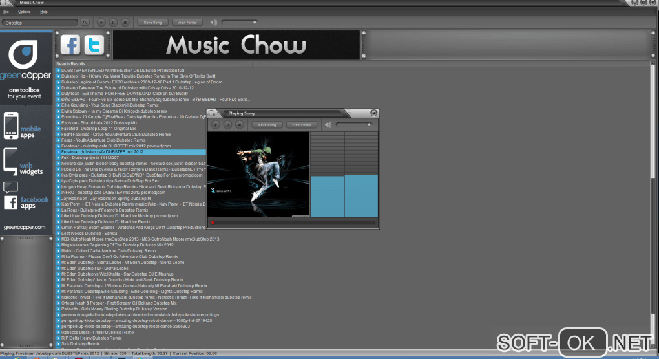Click play icon beside FuX Dubstep djmix
The height and width of the screenshot is (359, 659).
pos(58,157)
